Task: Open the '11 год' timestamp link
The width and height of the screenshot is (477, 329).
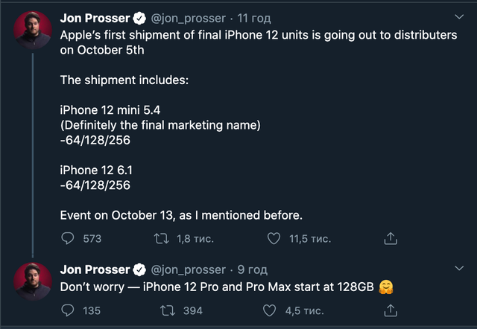Action: click(255, 18)
